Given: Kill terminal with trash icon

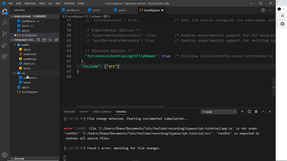Looking at the screenshot, I should click(256, 111).
